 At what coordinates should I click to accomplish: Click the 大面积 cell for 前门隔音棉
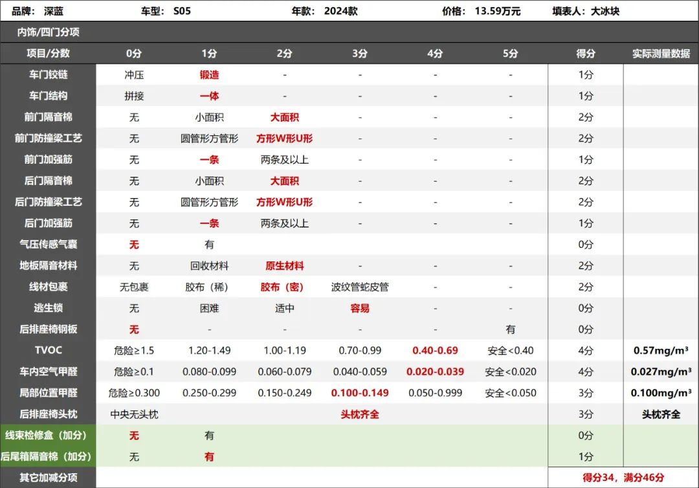284,117
